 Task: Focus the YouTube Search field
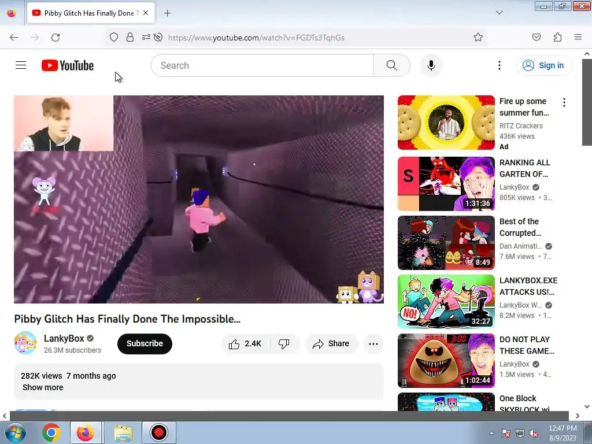262,65
